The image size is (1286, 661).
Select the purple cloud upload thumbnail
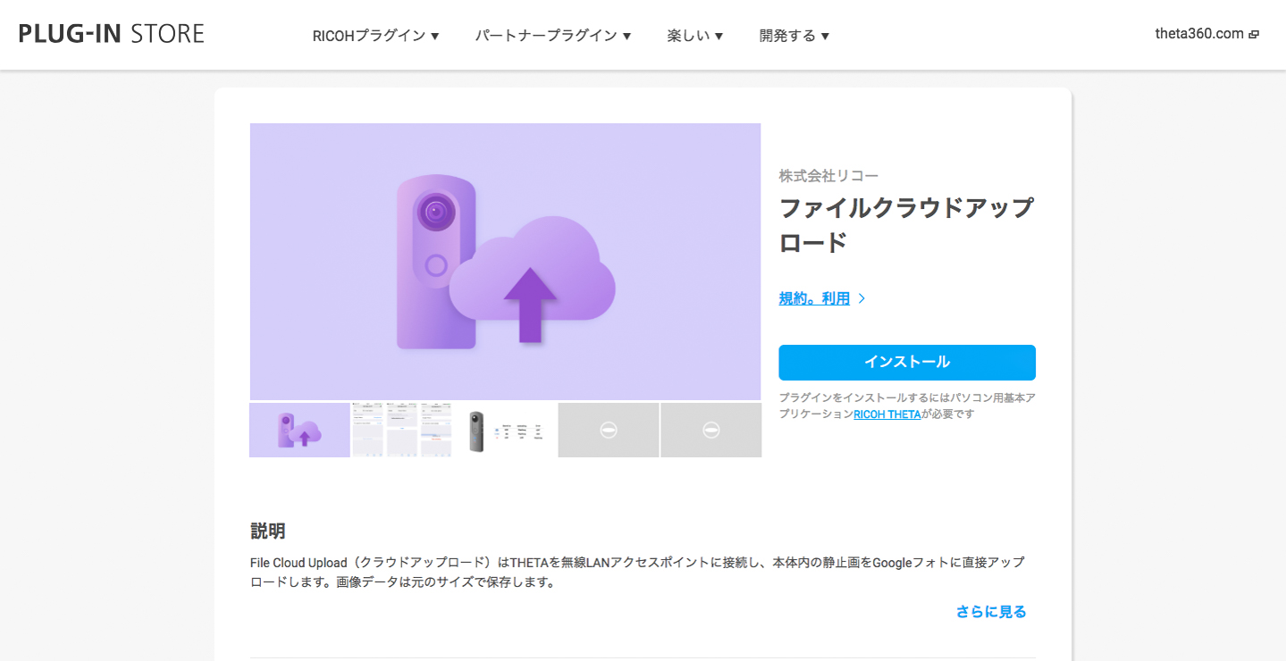pos(299,430)
